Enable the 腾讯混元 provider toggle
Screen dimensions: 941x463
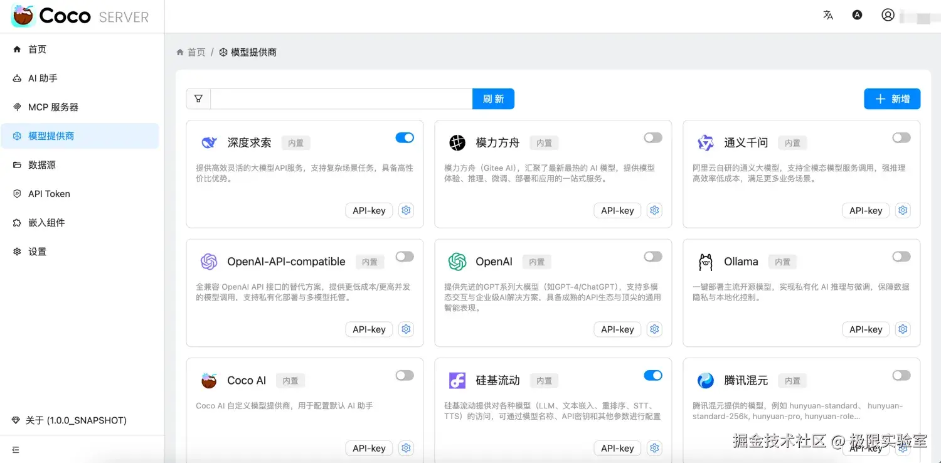pyautogui.click(x=901, y=375)
